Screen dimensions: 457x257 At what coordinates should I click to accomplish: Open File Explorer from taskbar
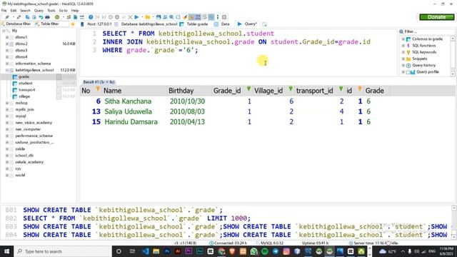pyautogui.click(x=156, y=251)
